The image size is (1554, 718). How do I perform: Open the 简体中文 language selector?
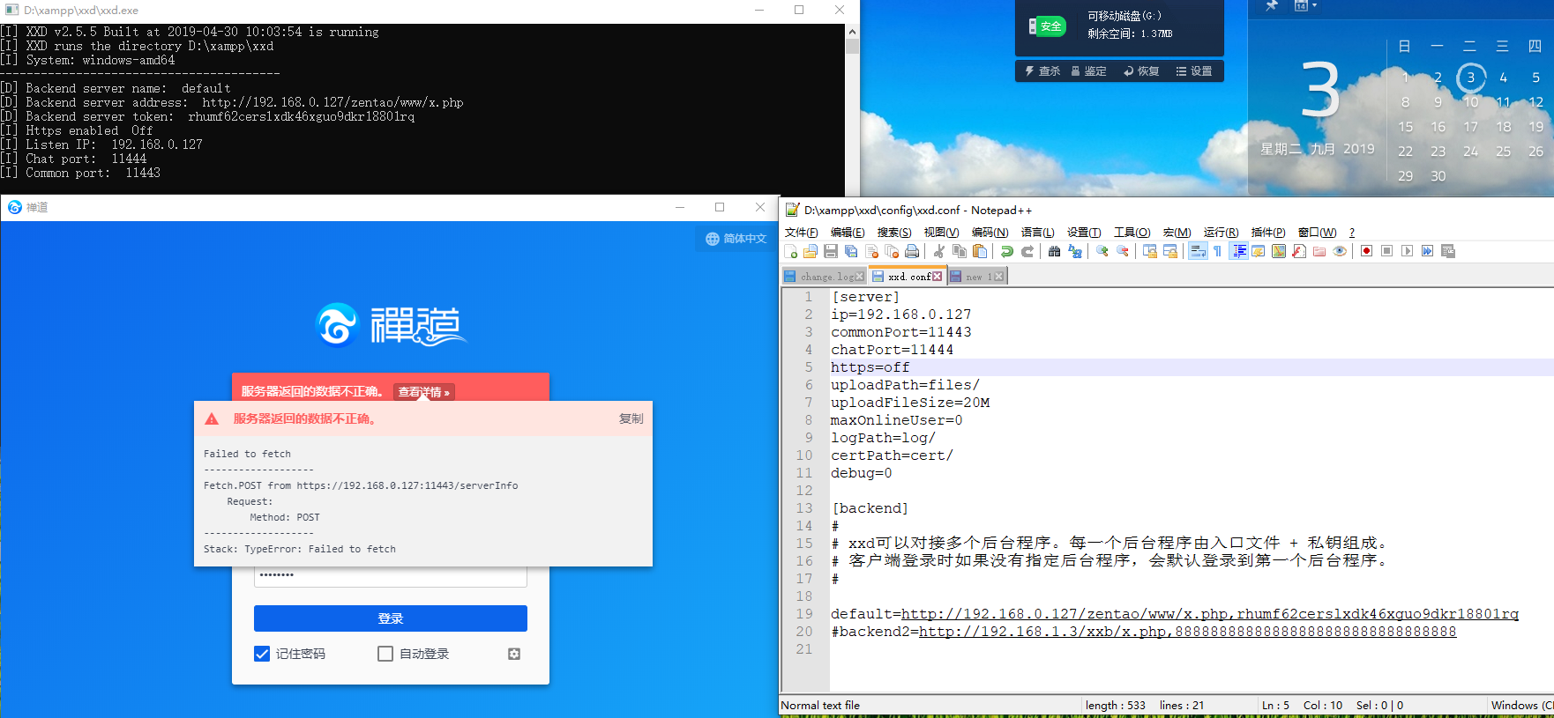click(x=736, y=239)
